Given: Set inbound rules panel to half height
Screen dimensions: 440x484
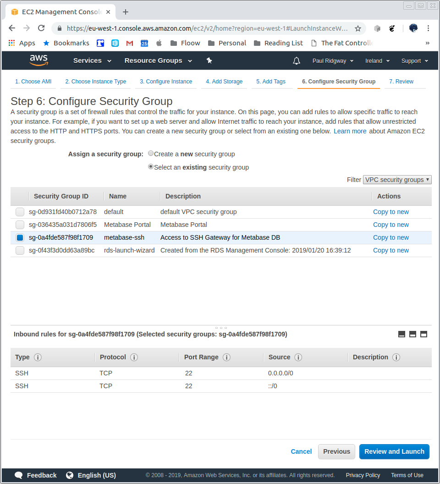Looking at the screenshot, I should [x=412, y=334].
